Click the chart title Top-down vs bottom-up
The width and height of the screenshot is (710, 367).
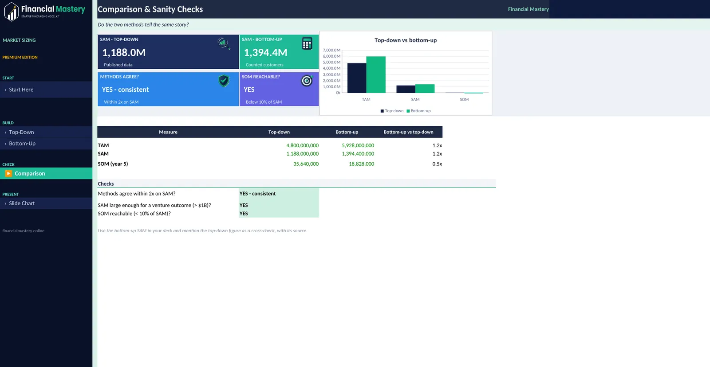click(x=406, y=40)
